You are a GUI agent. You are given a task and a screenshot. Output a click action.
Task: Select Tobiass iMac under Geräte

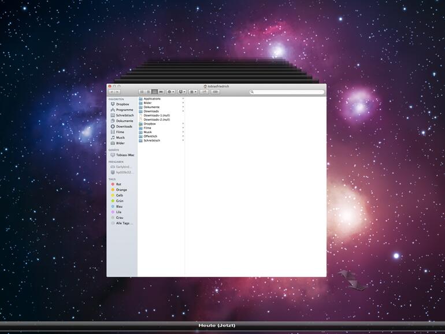coord(122,155)
